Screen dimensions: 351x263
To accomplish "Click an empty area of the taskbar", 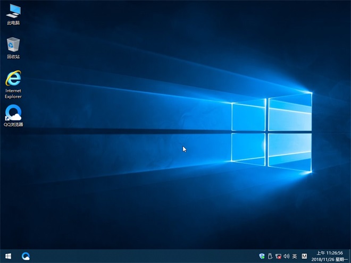I will (x=144, y=256).
